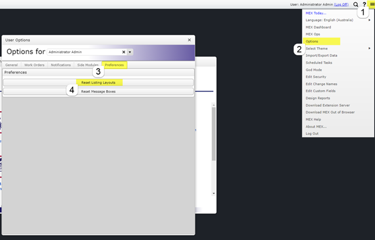Close the User Options dialog
The height and width of the screenshot is (240, 375).
click(189, 40)
